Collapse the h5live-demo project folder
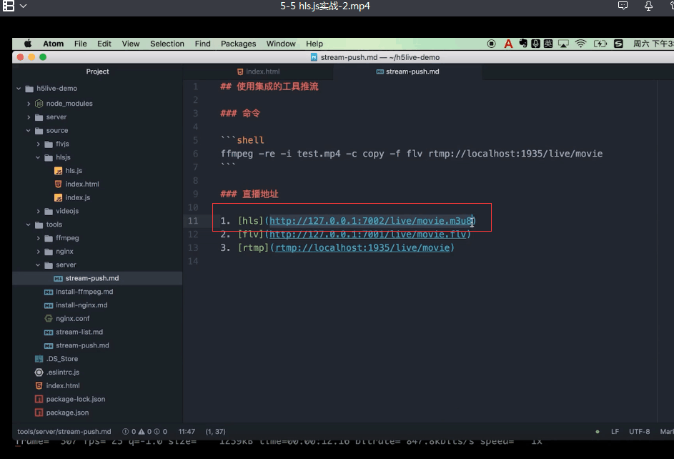The image size is (674, 459). pyautogui.click(x=17, y=88)
